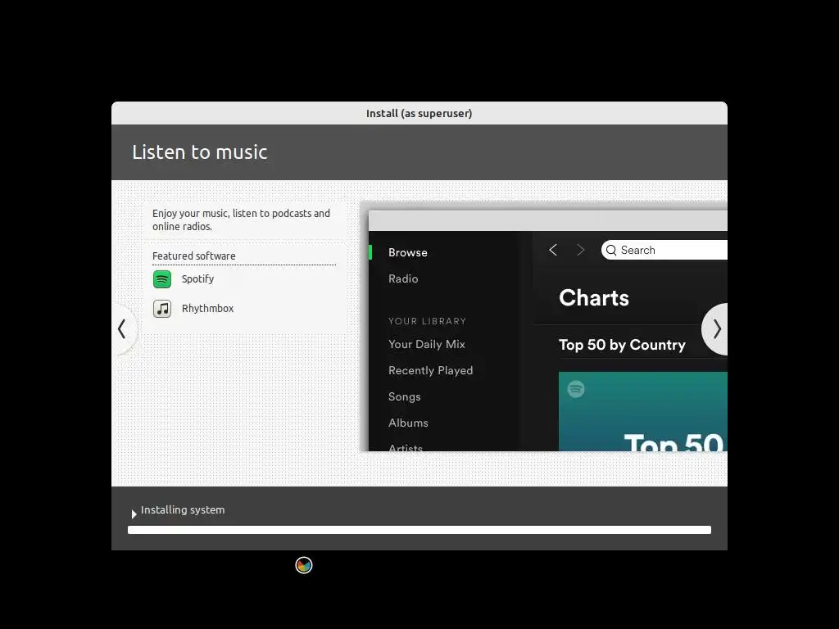Click the Rhythmbox text label

(x=207, y=309)
